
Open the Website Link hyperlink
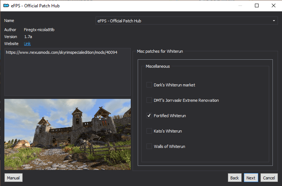[27, 44]
